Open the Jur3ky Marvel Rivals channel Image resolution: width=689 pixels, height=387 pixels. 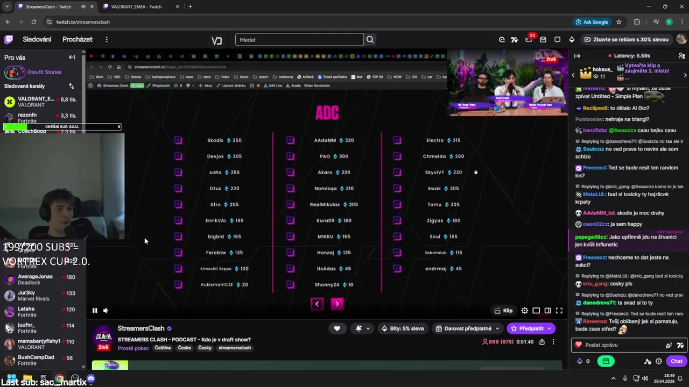pyautogui.click(x=40, y=296)
